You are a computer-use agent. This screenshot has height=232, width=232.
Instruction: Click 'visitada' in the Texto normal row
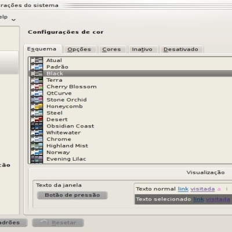202,189
